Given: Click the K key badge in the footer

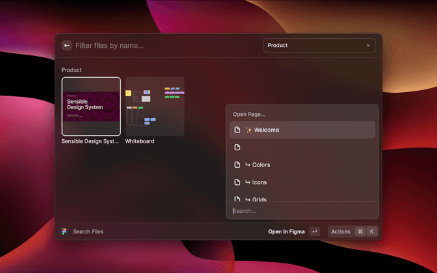Looking at the screenshot, I should (x=371, y=231).
